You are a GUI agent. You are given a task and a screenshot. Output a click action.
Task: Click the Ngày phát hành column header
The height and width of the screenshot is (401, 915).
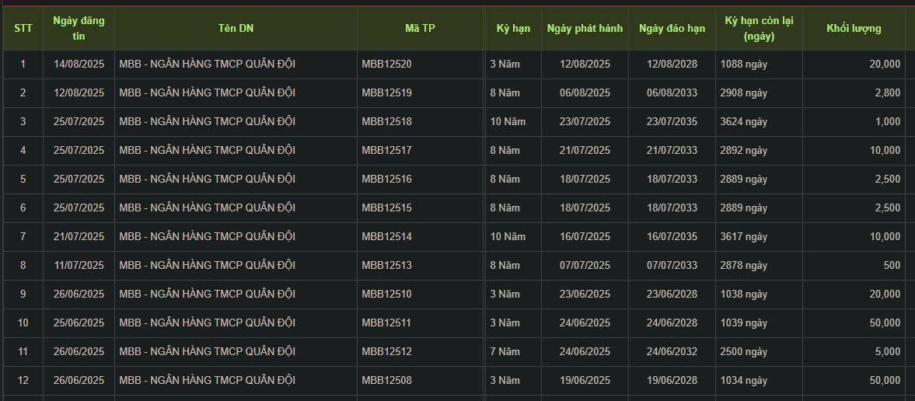coord(585,28)
